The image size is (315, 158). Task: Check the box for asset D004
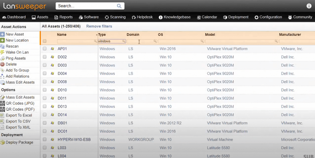click(x=45, y=73)
